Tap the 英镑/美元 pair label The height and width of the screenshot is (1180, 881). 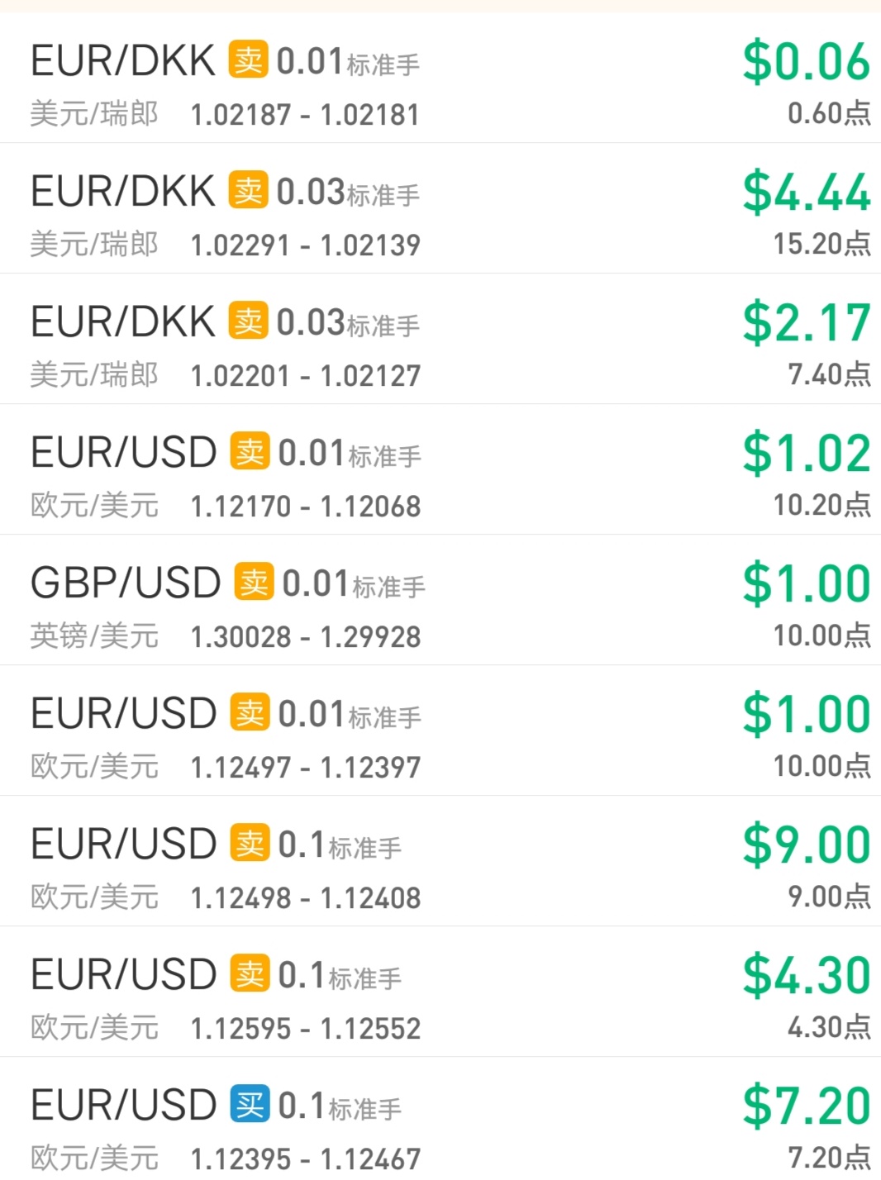click(94, 636)
